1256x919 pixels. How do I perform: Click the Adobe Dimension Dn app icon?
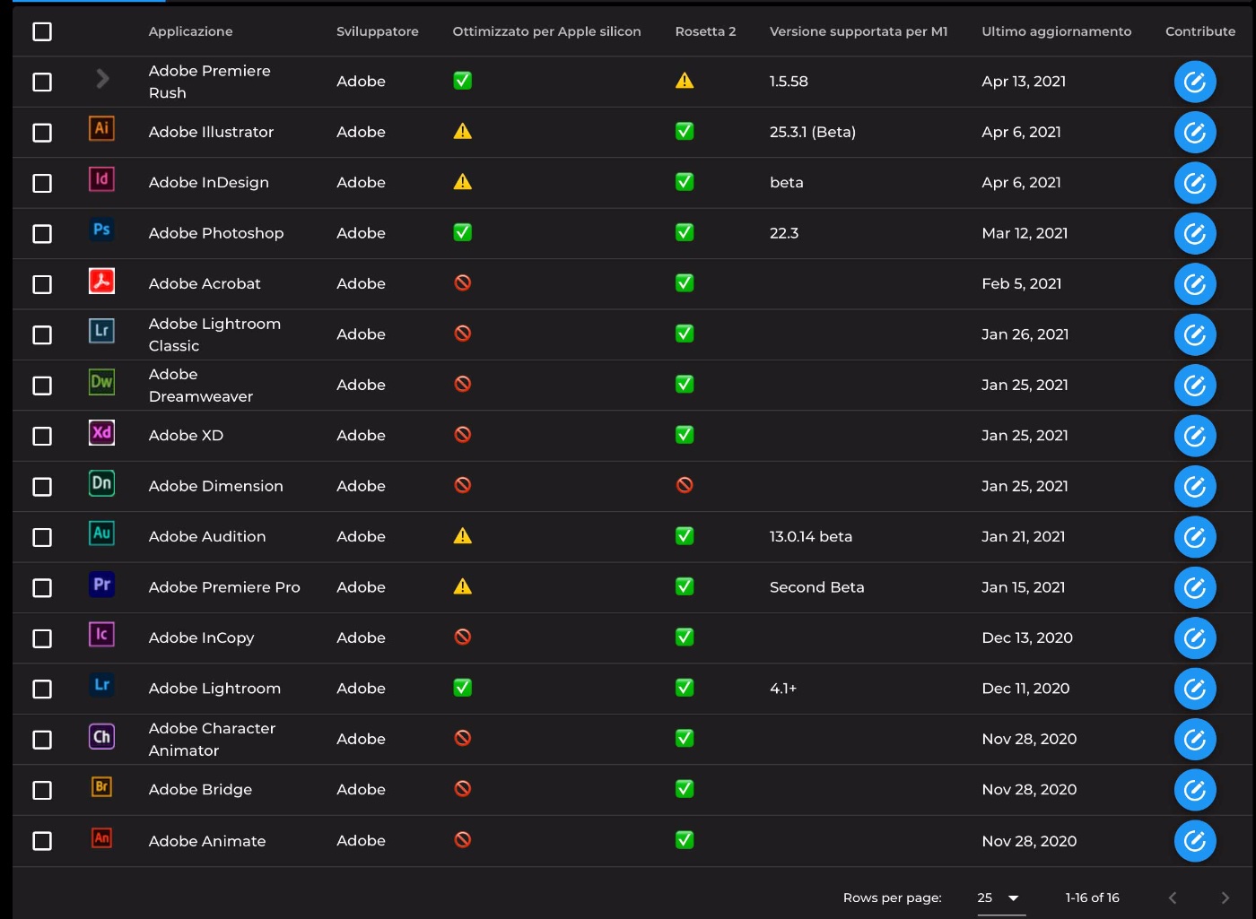click(101, 483)
